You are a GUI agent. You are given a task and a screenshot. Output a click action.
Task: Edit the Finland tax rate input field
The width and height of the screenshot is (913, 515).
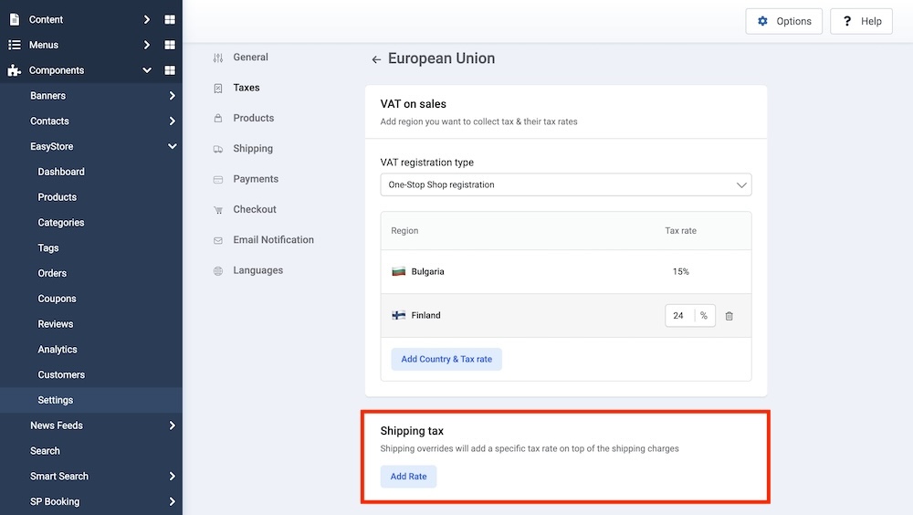click(679, 316)
